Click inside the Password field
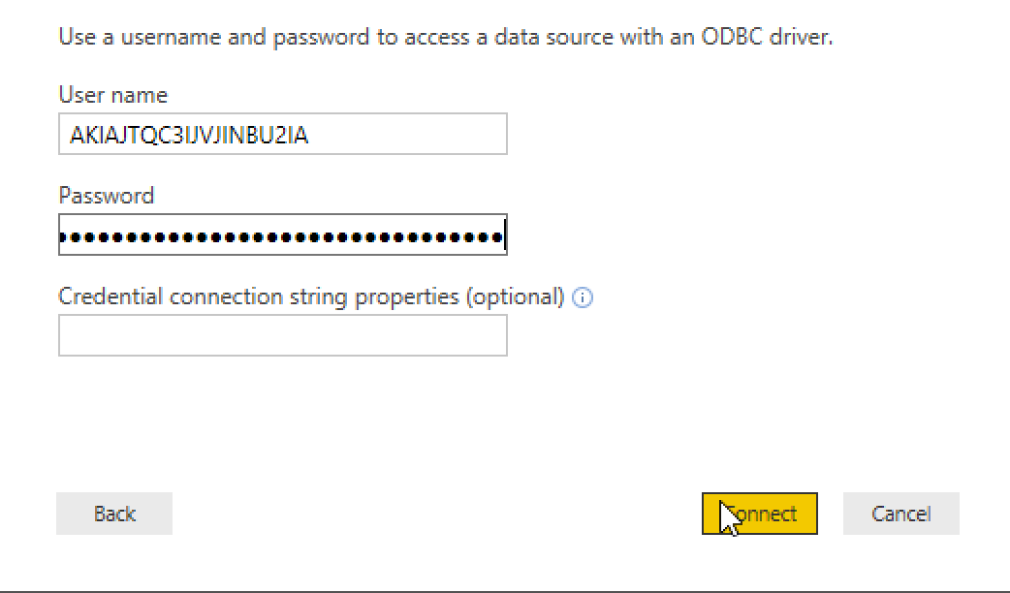Image resolution: width=1010 pixels, height=593 pixels. tap(283, 234)
